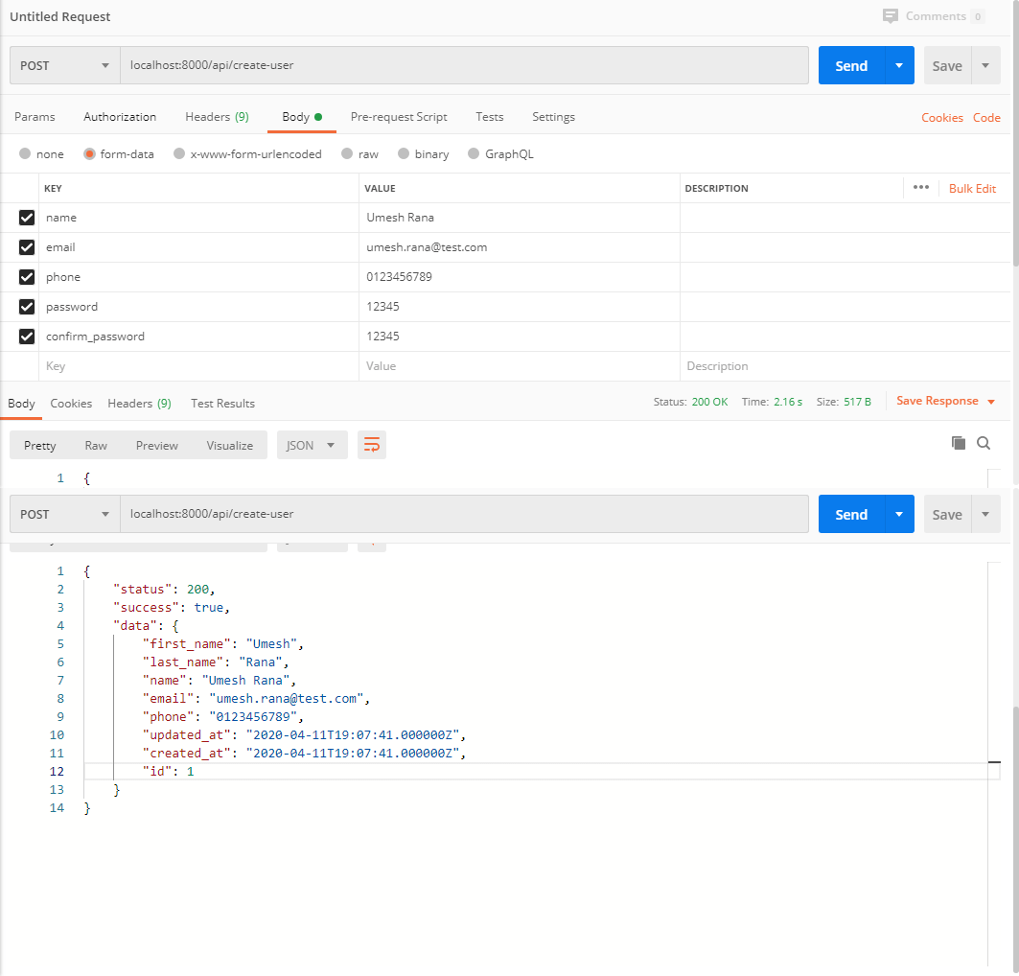The width and height of the screenshot is (1019, 976).
Task: Click the 0123456789 value cell
Action: (x=520, y=277)
